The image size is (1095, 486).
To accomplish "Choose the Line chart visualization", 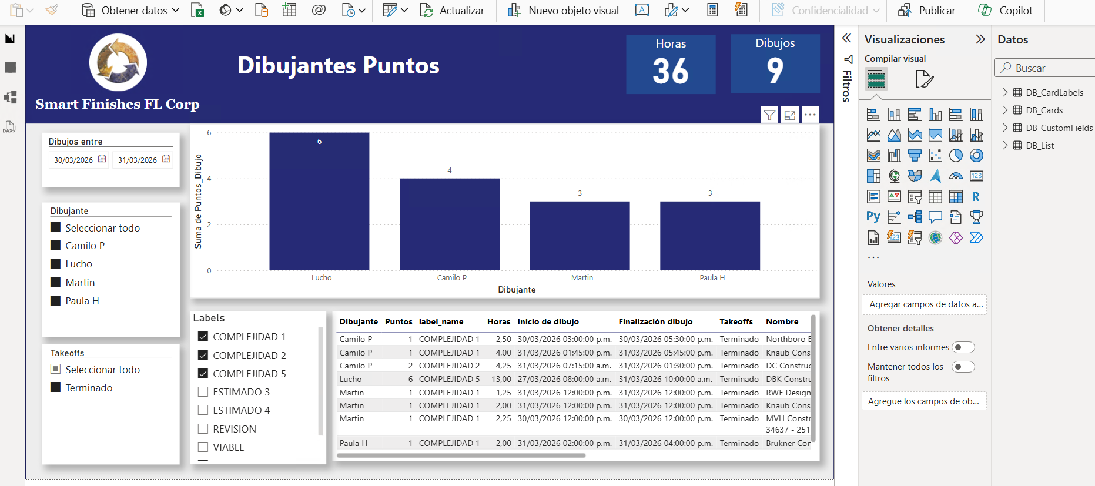I will (873, 135).
